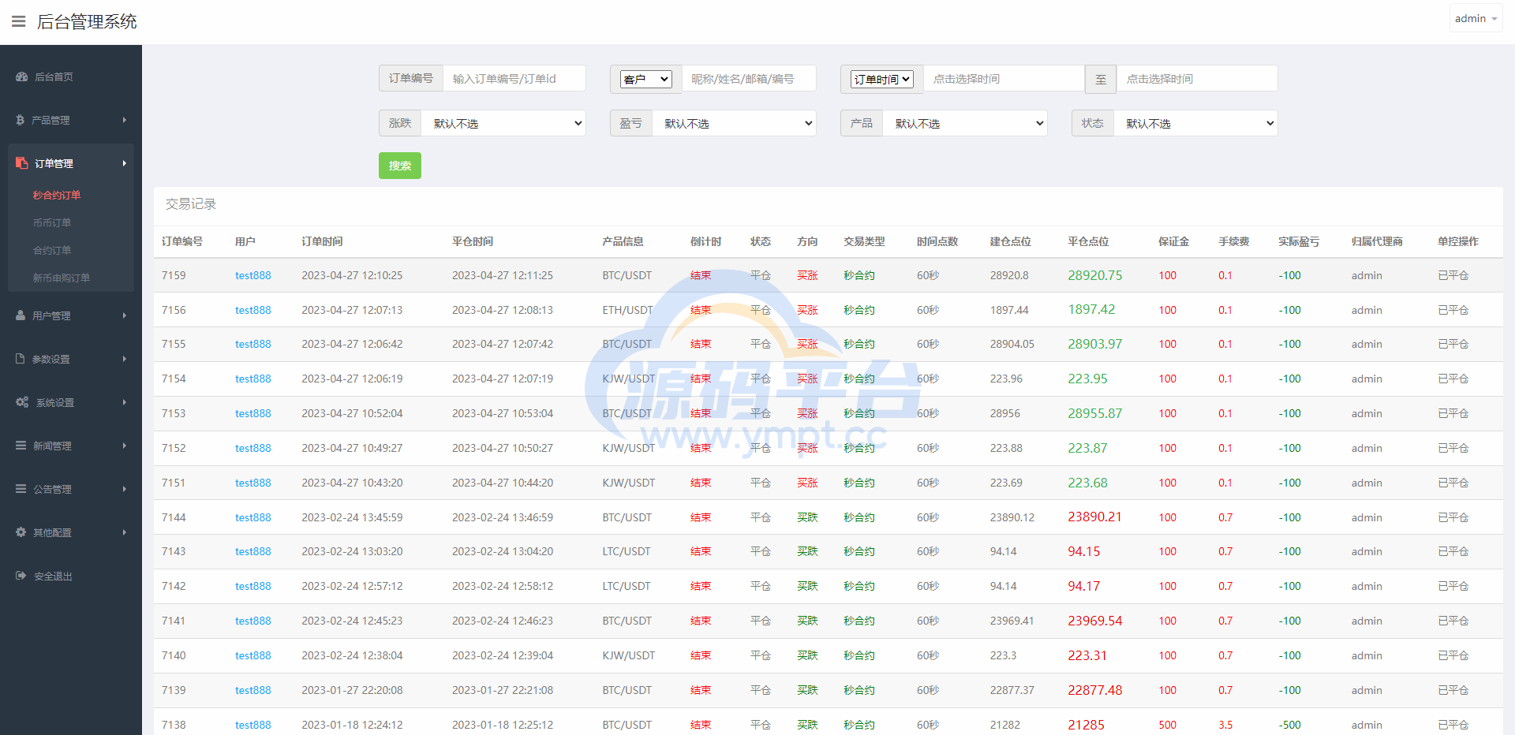Screen dimensions: 1515x735
Task: Click the gear icon beside 其他配置
Action: [x=21, y=532]
